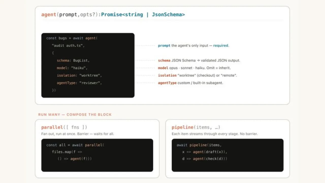Click the 'const all = await parallel(' code line

pyautogui.click(x=75, y=145)
